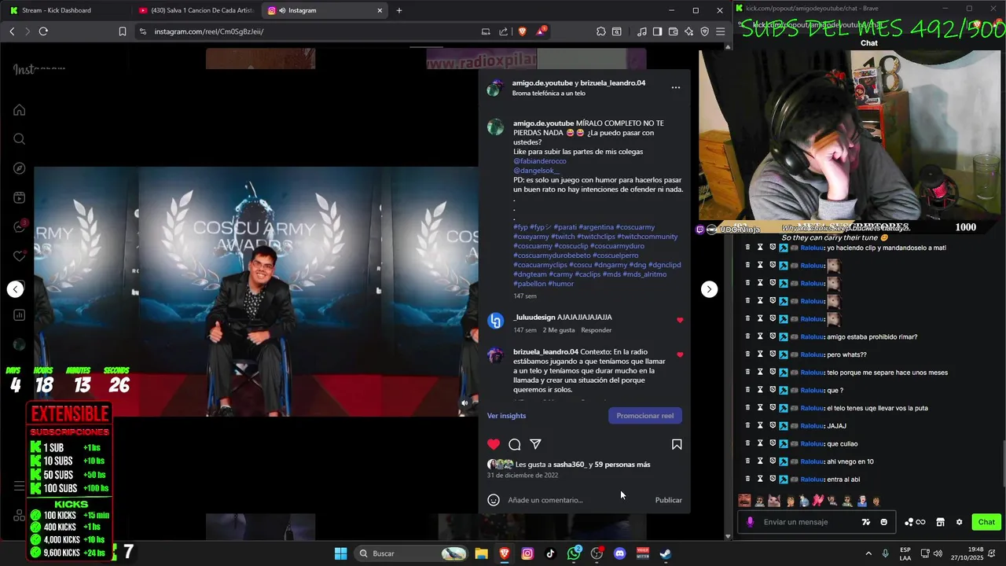Open the browser hamburger menu

click(x=720, y=31)
